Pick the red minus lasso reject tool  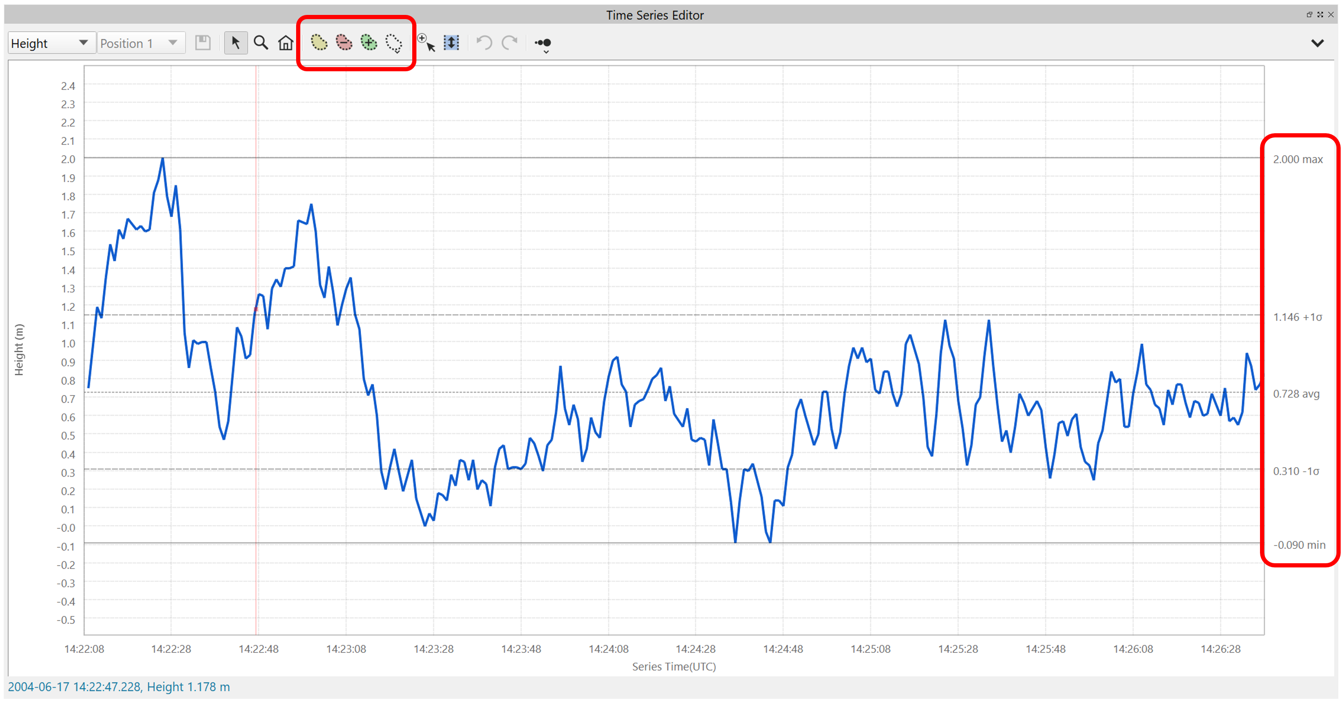pos(344,43)
